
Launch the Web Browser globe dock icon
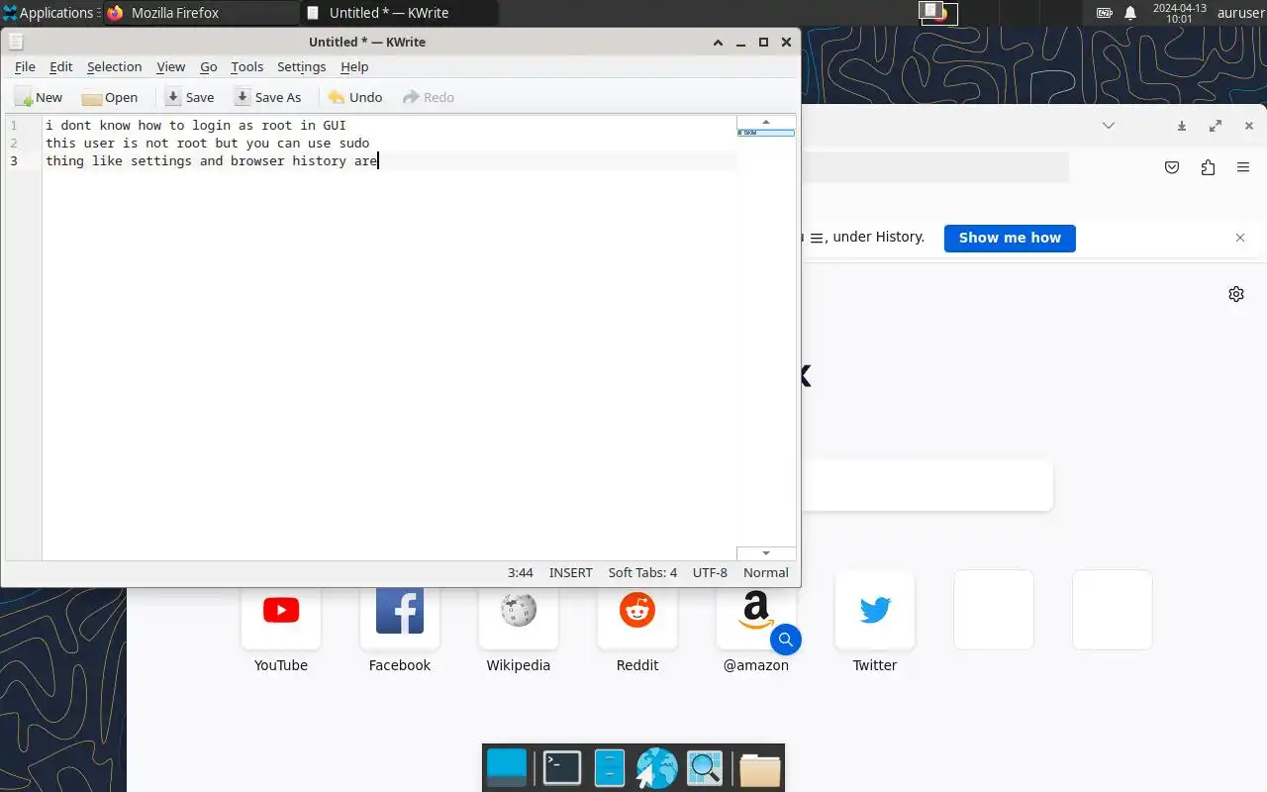(x=656, y=768)
